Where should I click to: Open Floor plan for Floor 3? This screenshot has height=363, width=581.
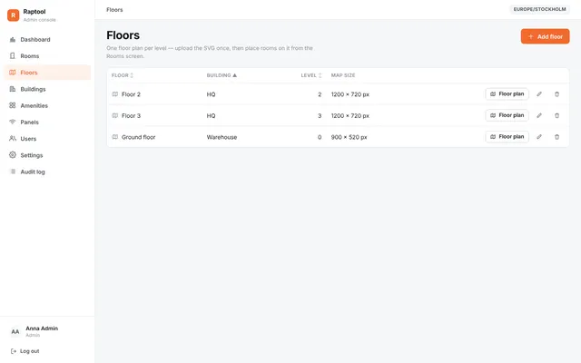[507, 115]
